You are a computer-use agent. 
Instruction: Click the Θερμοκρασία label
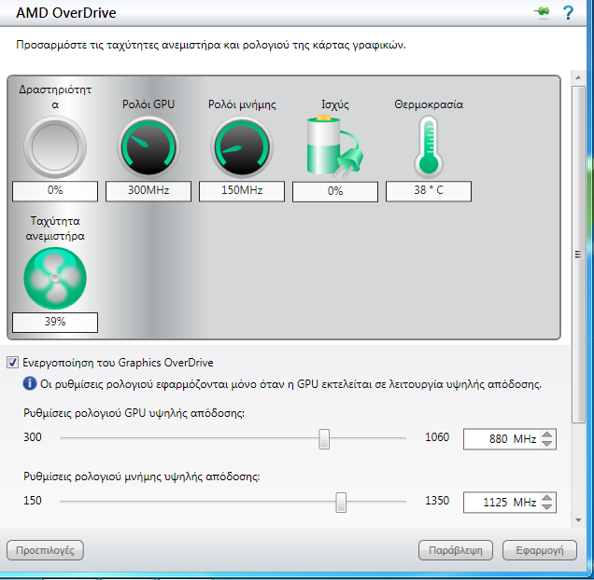coord(429,104)
